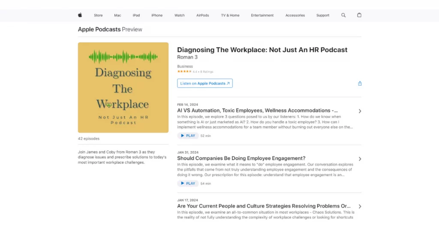This screenshot has width=439, height=229.
Task: Click the podcast title heading
Action: tap(262, 50)
